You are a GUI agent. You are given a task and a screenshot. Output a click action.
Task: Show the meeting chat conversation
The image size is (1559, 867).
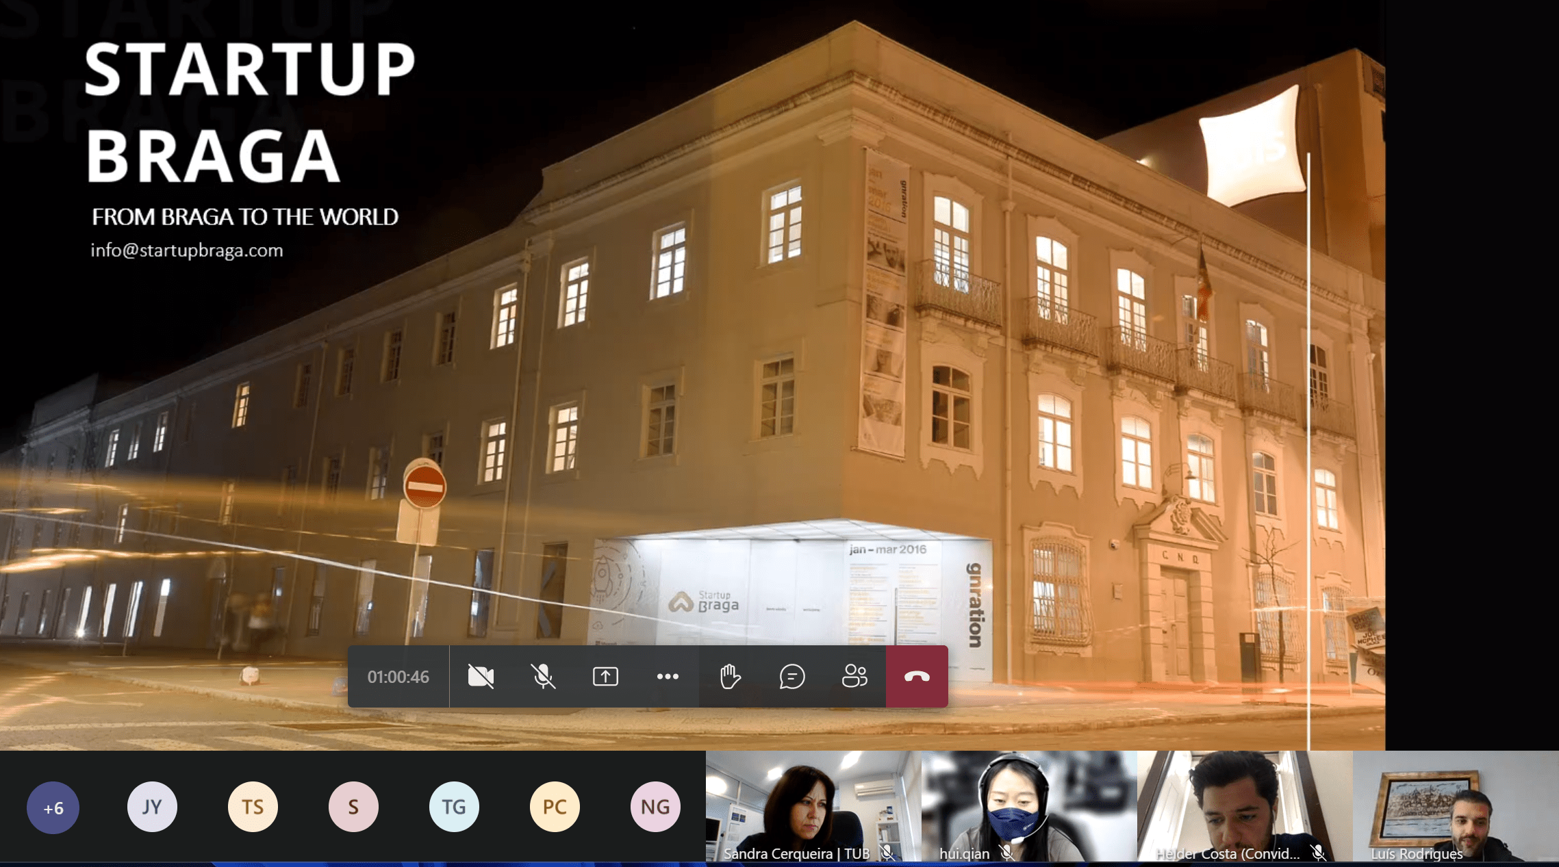tap(792, 677)
